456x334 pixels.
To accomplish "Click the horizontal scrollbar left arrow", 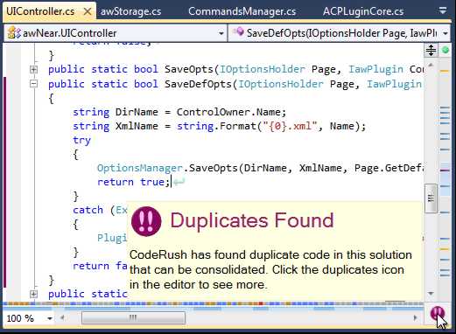I will [62, 317].
